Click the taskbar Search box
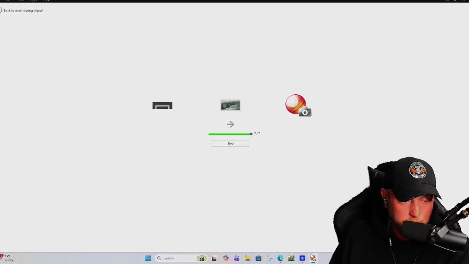Viewport: 469px width, 264px height. tap(182, 258)
